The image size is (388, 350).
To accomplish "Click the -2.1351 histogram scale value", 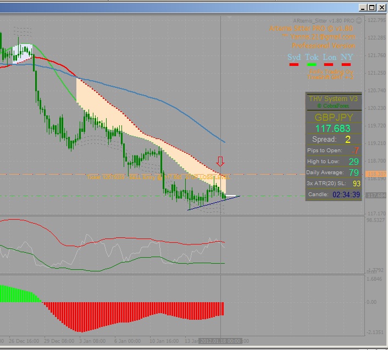I will click(x=375, y=332).
